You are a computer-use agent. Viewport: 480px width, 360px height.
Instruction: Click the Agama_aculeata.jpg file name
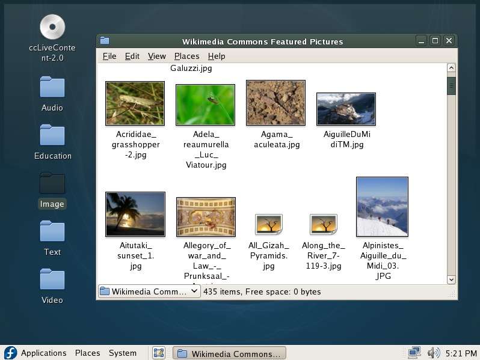(277, 139)
